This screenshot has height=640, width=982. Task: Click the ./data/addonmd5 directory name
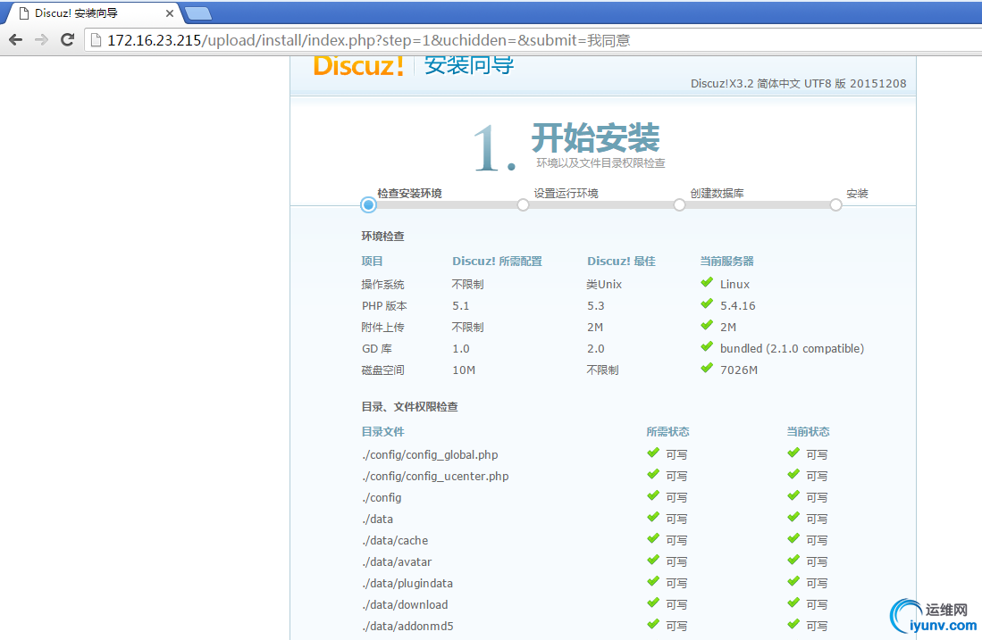tap(407, 626)
